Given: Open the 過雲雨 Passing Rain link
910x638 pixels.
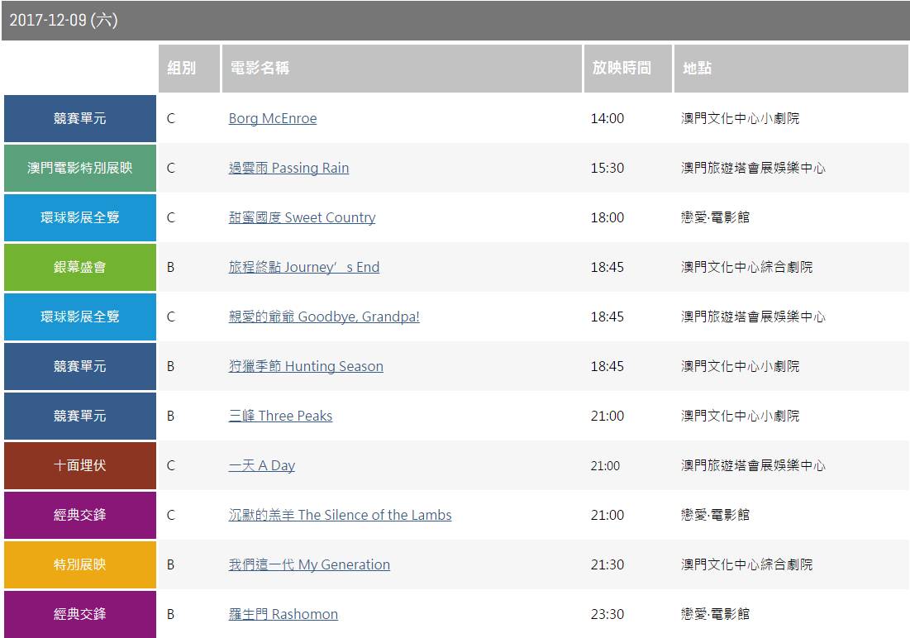Looking at the screenshot, I should [x=288, y=168].
